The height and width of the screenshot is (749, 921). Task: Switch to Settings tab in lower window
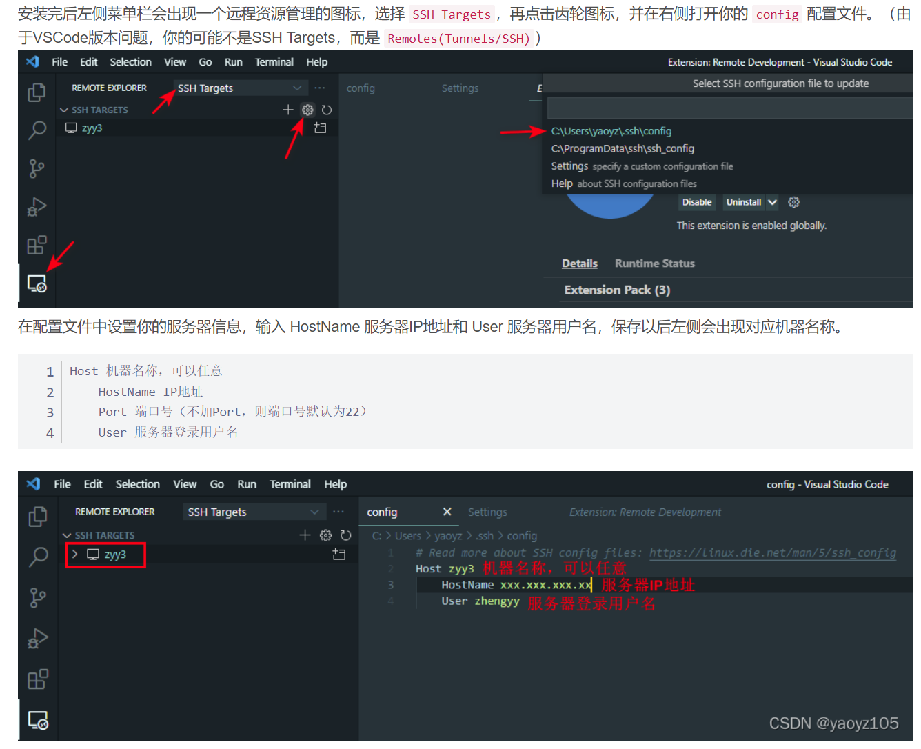pos(487,512)
